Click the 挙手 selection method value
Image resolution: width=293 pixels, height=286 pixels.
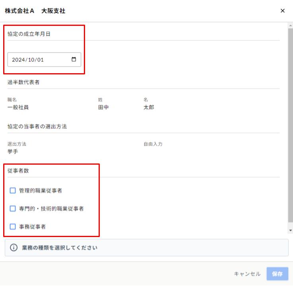pyautogui.click(x=13, y=152)
